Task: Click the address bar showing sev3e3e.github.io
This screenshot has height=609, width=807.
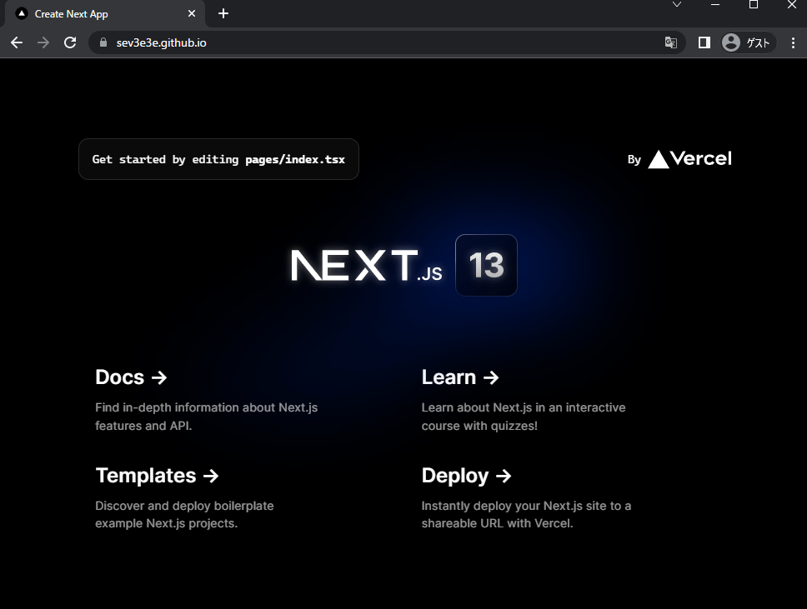Action: [386, 42]
